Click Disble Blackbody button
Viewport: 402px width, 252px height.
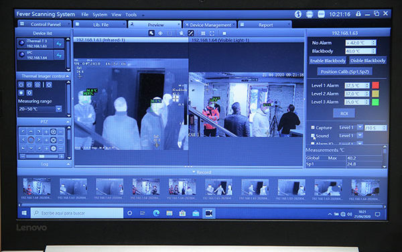pyautogui.click(x=368, y=61)
